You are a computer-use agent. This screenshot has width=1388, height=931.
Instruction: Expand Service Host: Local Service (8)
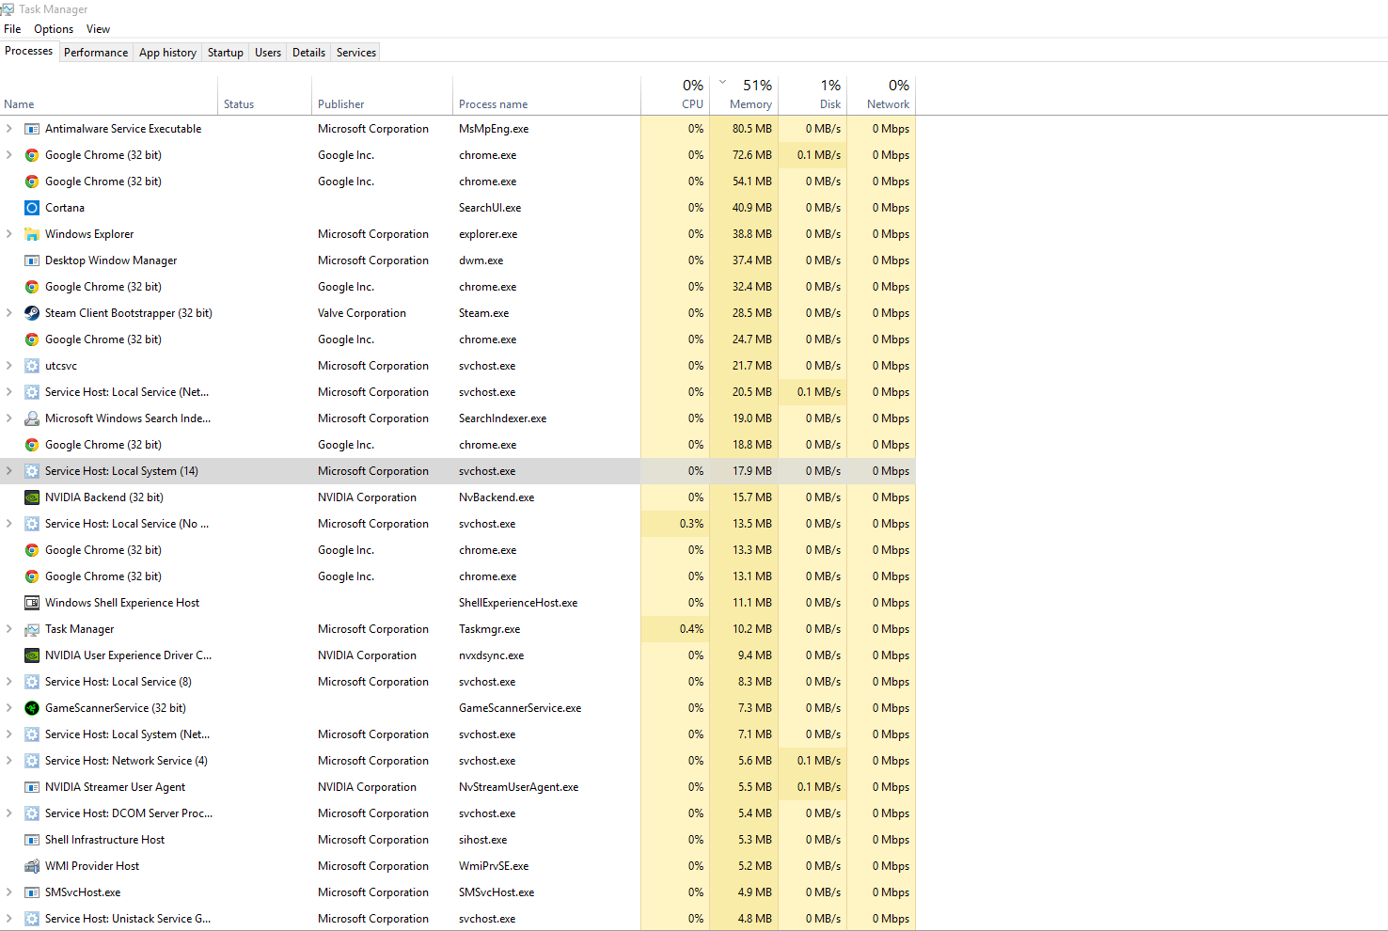click(9, 682)
